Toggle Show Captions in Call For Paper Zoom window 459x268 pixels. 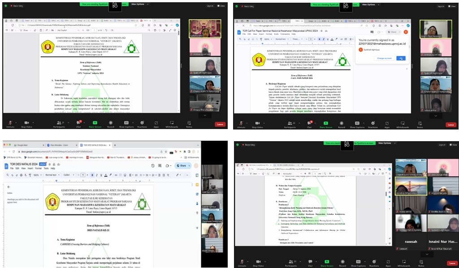357,123
